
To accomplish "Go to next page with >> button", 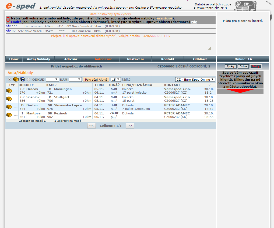I will click(x=130, y=125).
